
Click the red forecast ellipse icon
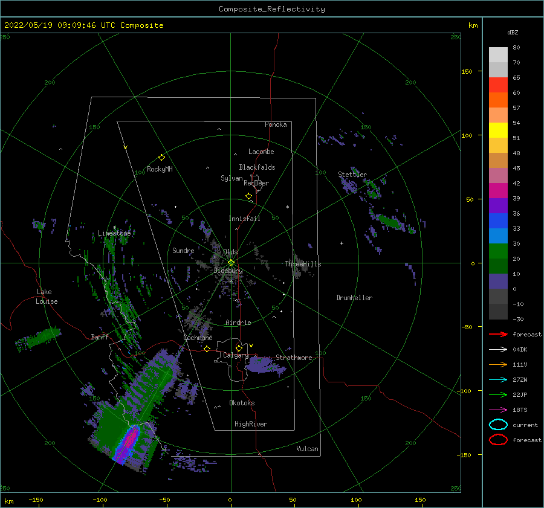coord(498,440)
